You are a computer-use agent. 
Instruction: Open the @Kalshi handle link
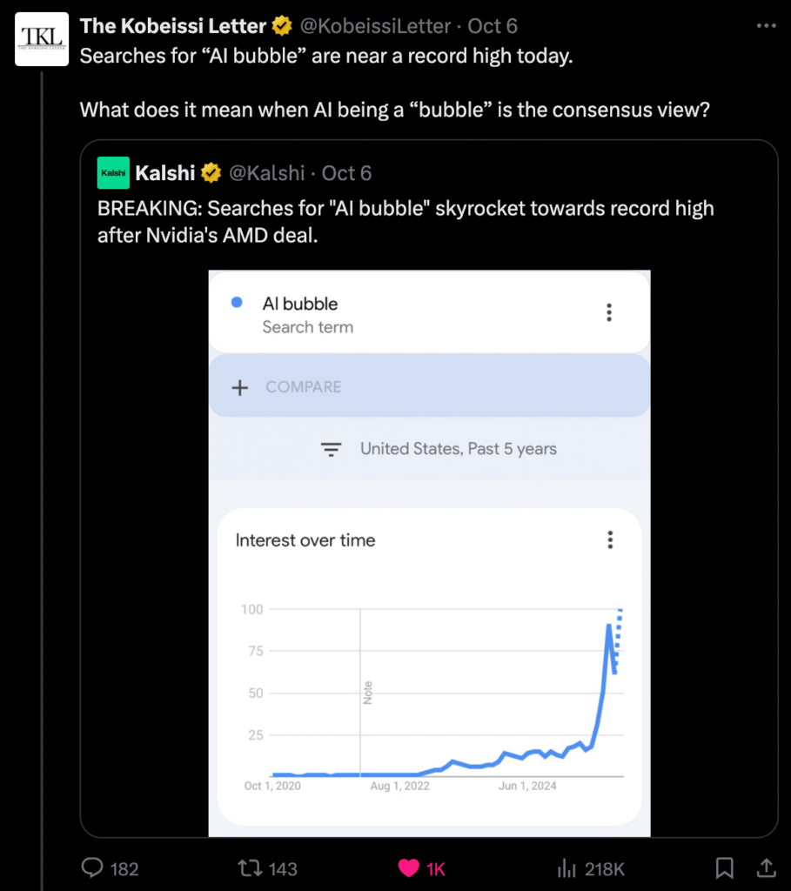coord(266,173)
